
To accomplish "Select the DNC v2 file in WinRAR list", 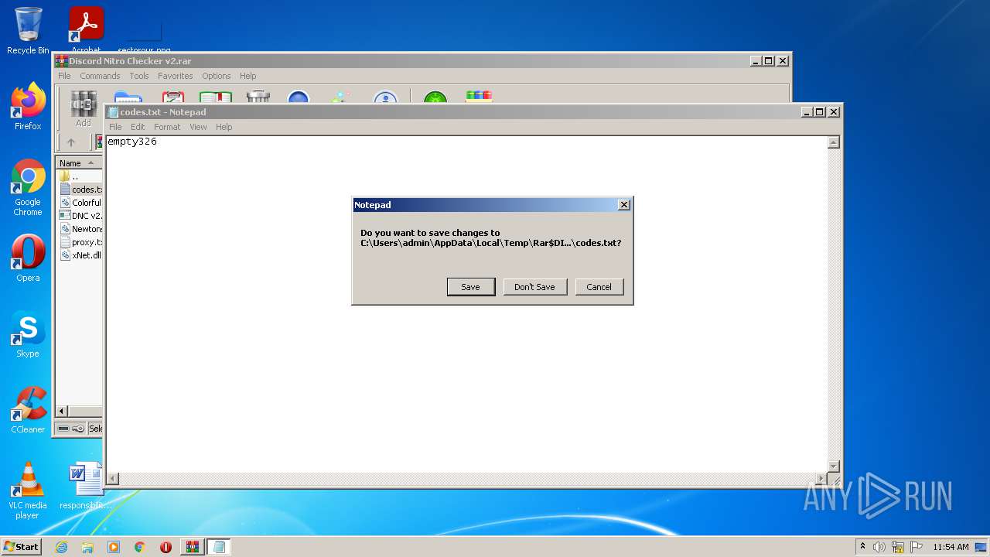I will click(80, 216).
